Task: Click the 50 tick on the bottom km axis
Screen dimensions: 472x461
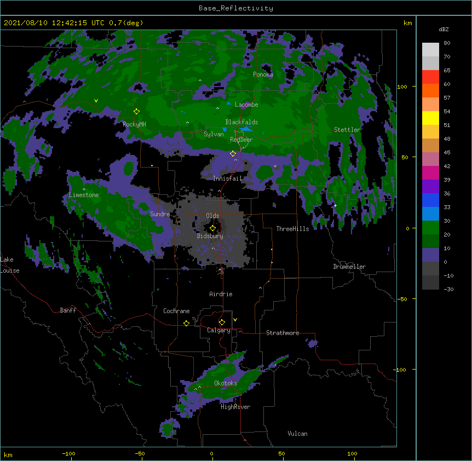Action: coord(281,453)
